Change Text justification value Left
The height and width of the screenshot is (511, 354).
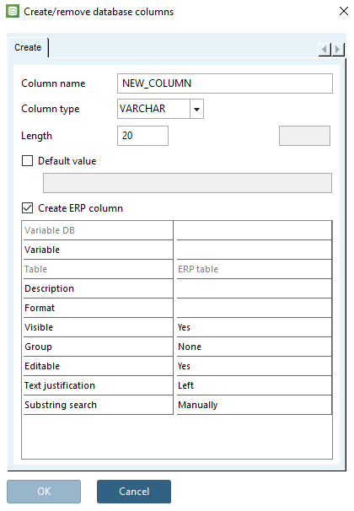254,385
